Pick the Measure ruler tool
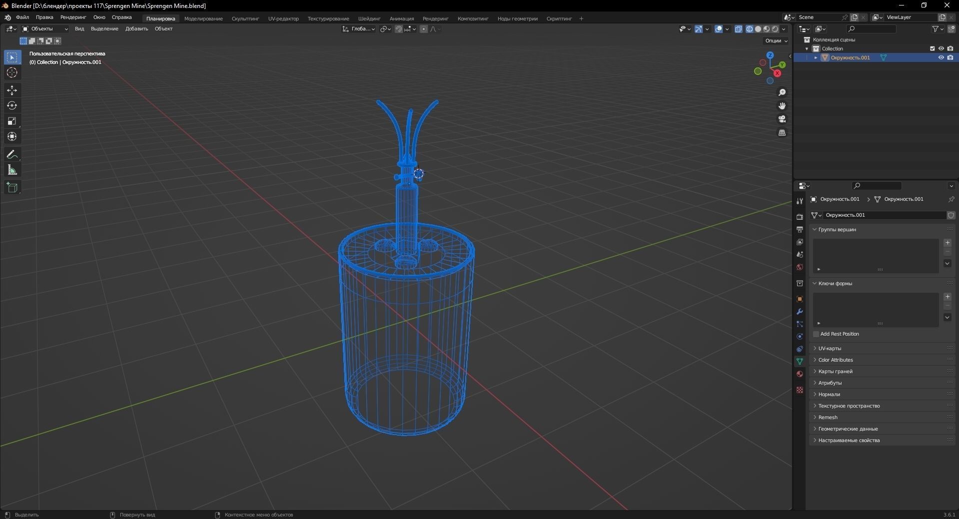Screen dimensions: 959x519 coord(12,170)
